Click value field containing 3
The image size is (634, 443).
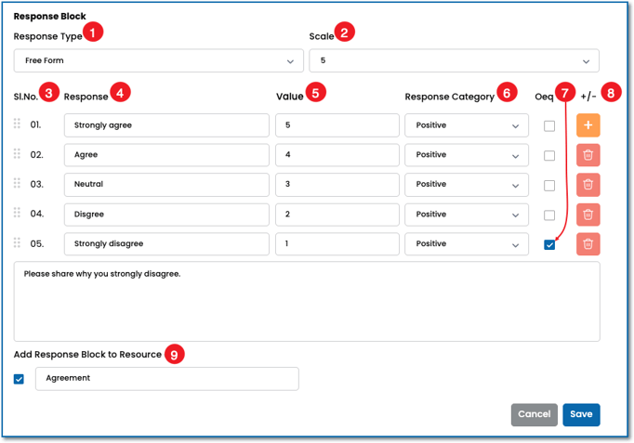pos(337,185)
